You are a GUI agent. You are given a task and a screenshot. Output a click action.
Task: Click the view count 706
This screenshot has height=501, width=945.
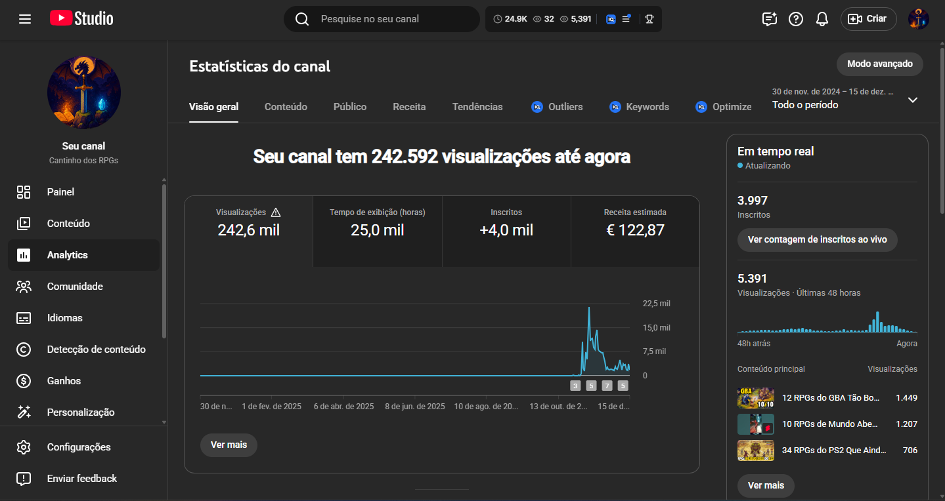pos(910,451)
